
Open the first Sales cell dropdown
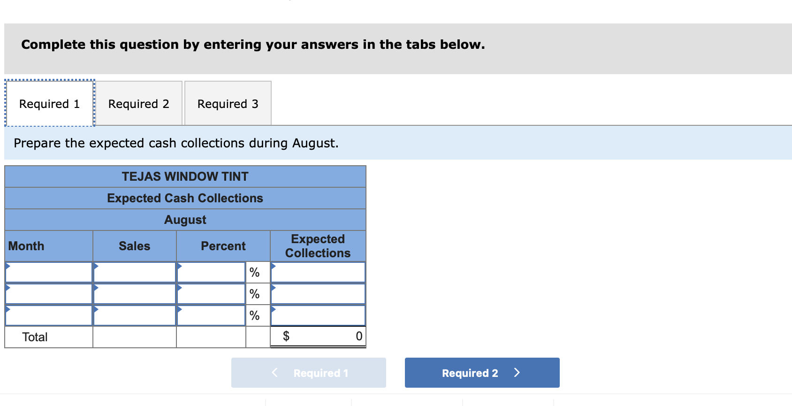click(x=134, y=272)
